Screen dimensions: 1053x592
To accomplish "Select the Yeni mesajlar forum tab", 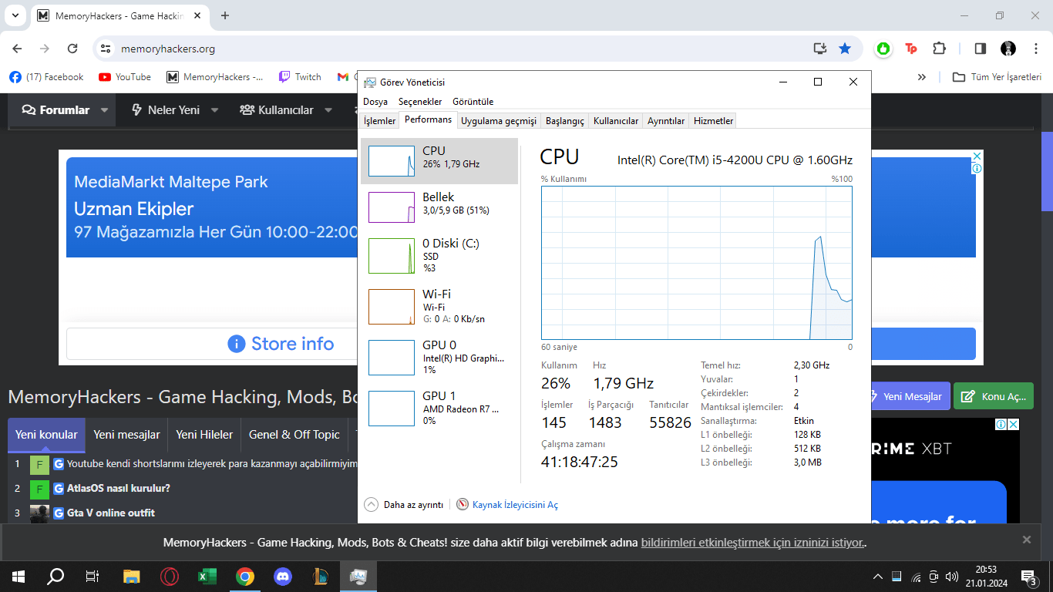I will click(x=126, y=435).
